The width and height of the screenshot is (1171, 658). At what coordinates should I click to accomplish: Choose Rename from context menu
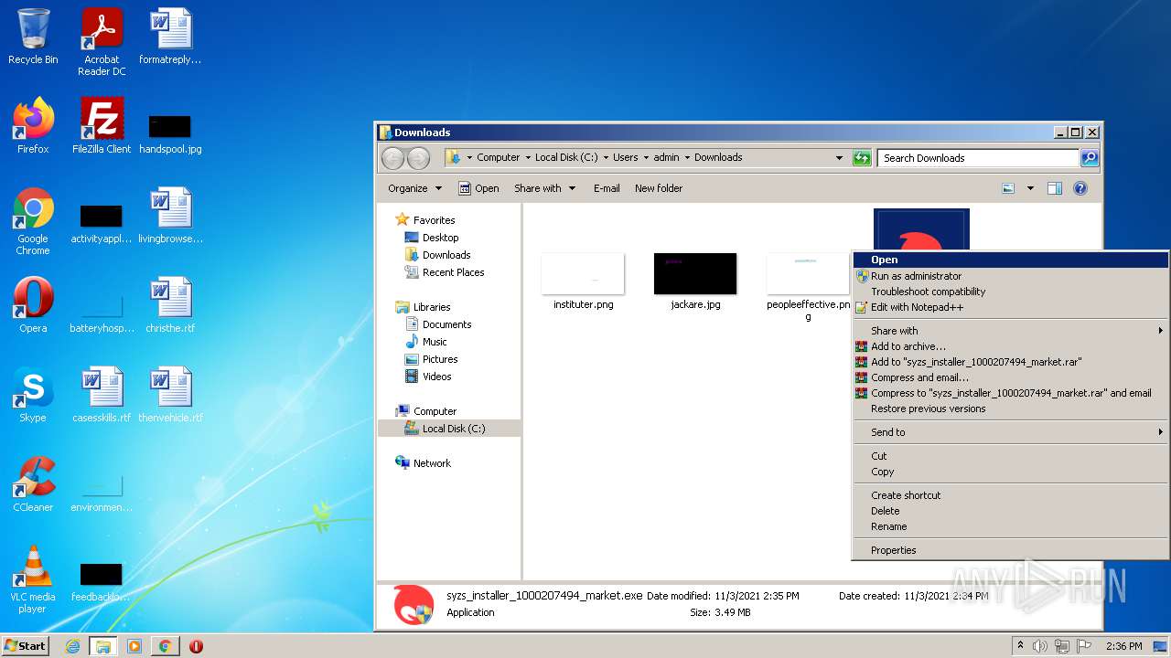pos(1011,526)
